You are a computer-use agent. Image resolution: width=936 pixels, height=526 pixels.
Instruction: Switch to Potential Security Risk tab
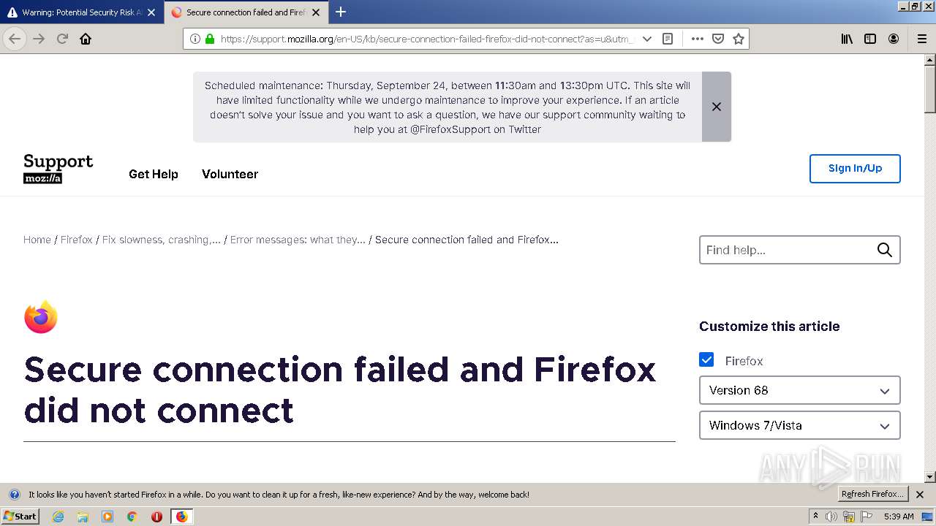[x=77, y=12]
